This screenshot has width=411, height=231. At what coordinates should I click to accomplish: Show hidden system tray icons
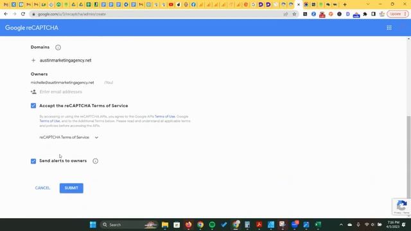[x=341, y=225]
